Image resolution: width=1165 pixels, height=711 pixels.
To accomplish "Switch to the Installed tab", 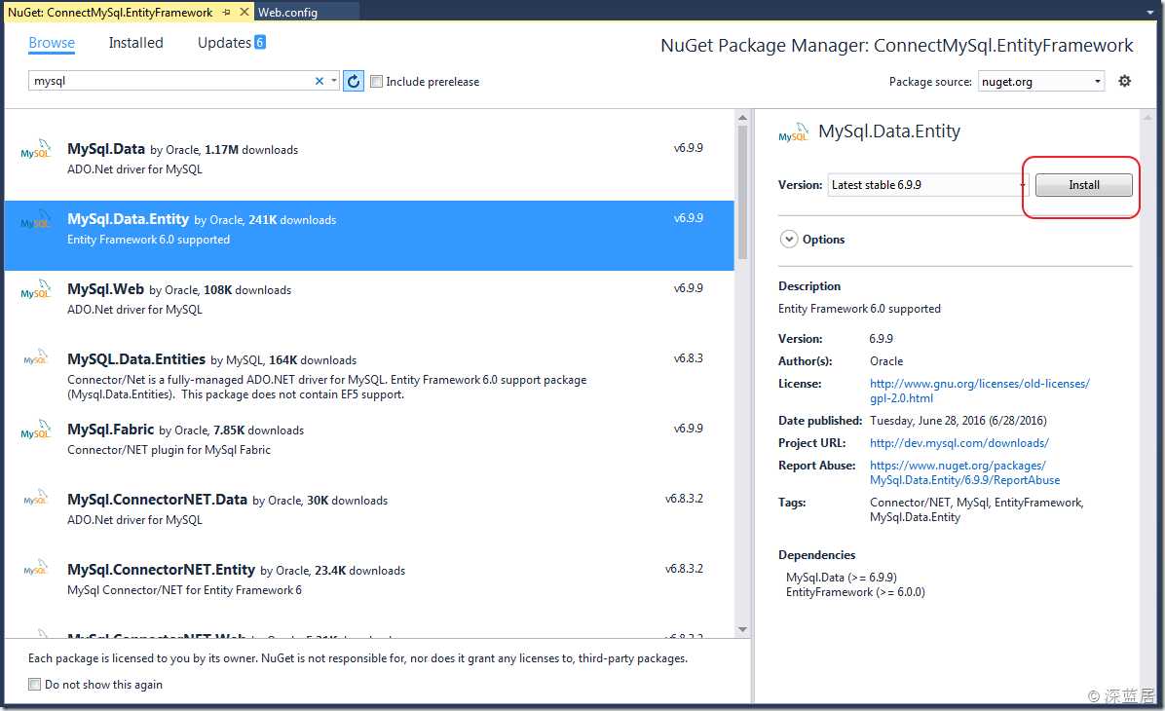I will (x=136, y=42).
